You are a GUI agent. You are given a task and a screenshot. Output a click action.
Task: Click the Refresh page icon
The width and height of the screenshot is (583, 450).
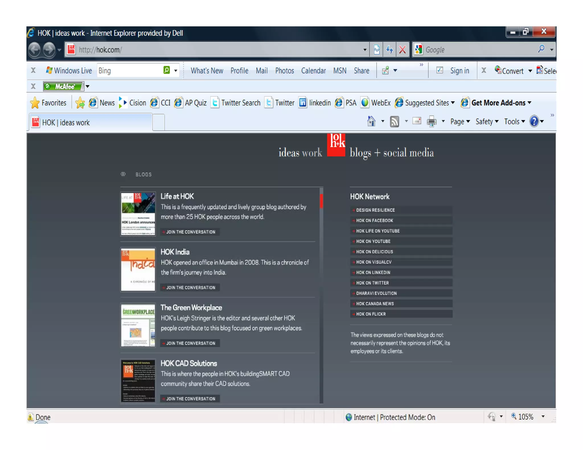[389, 50]
